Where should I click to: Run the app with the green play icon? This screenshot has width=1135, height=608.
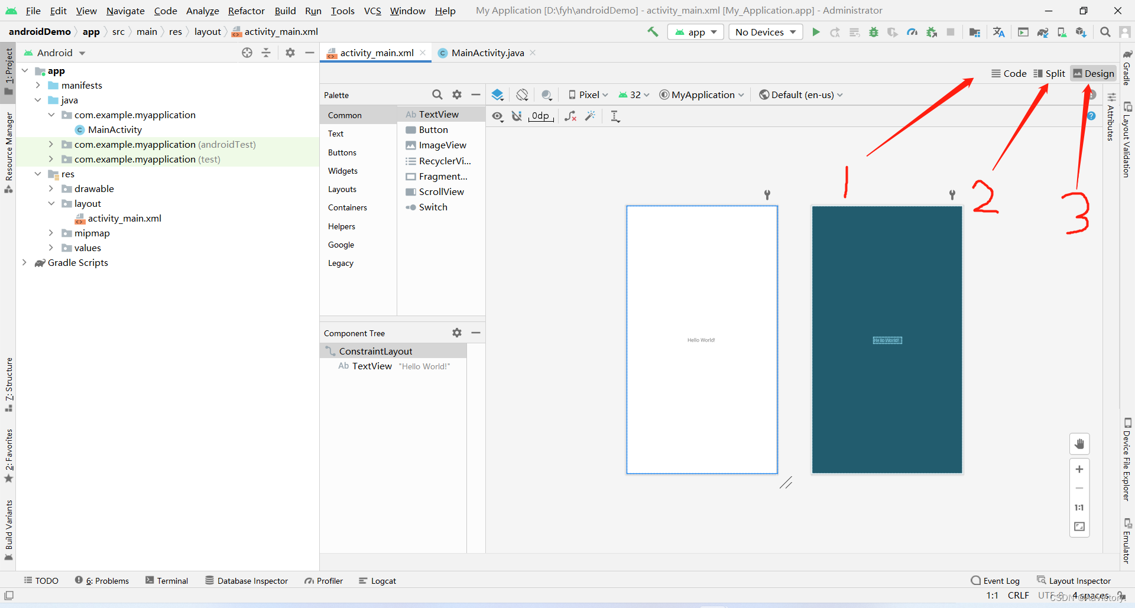816,32
